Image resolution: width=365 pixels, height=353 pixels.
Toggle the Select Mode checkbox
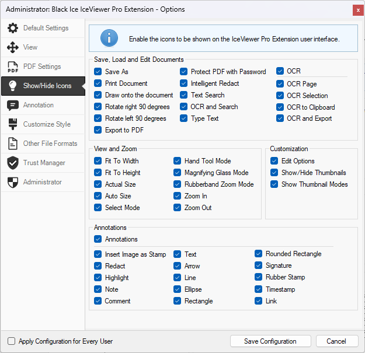[x=98, y=208]
